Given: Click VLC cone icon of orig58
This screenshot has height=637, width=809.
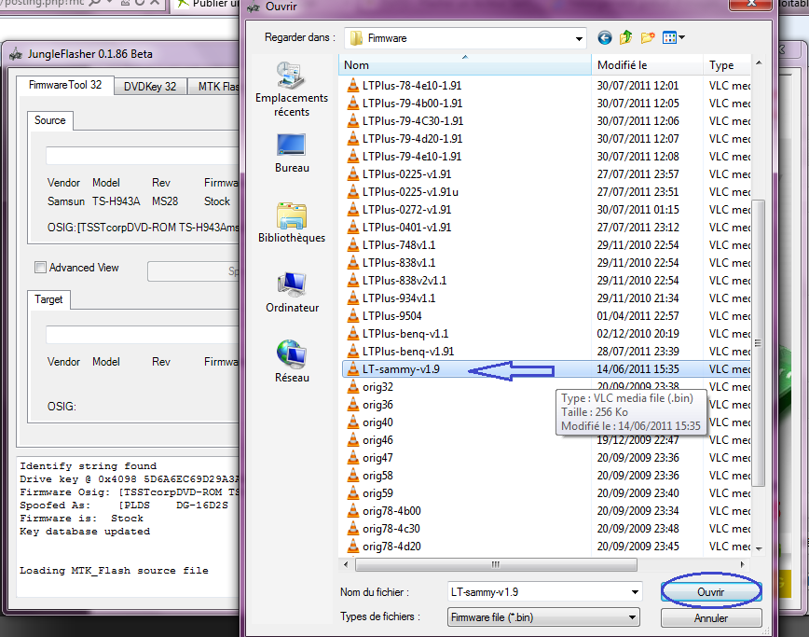Looking at the screenshot, I should pos(353,475).
